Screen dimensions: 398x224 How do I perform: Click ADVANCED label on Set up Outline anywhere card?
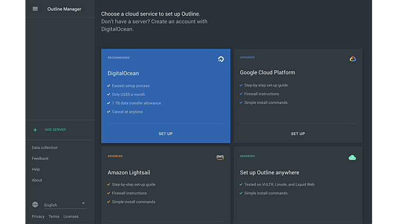pos(247,156)
